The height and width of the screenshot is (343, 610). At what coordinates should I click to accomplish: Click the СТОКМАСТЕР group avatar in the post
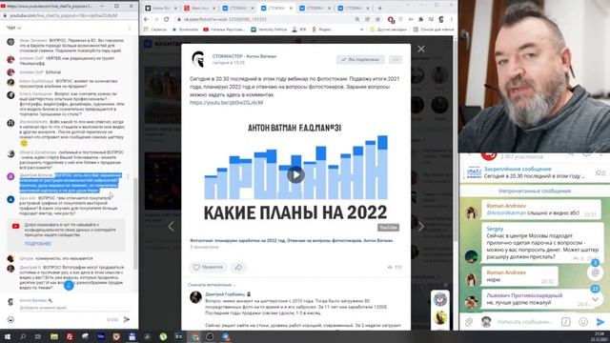tap(198, 59)
